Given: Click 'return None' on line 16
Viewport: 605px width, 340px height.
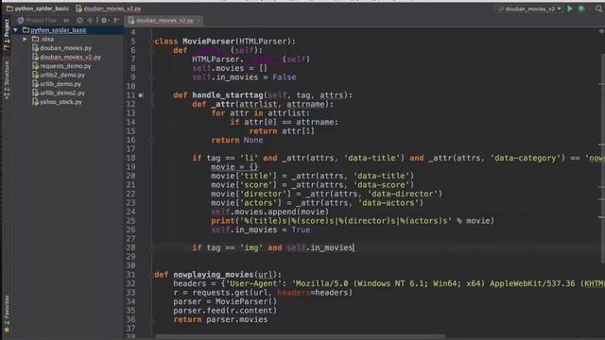Looking at the screenshot, I should click(237, 140).
